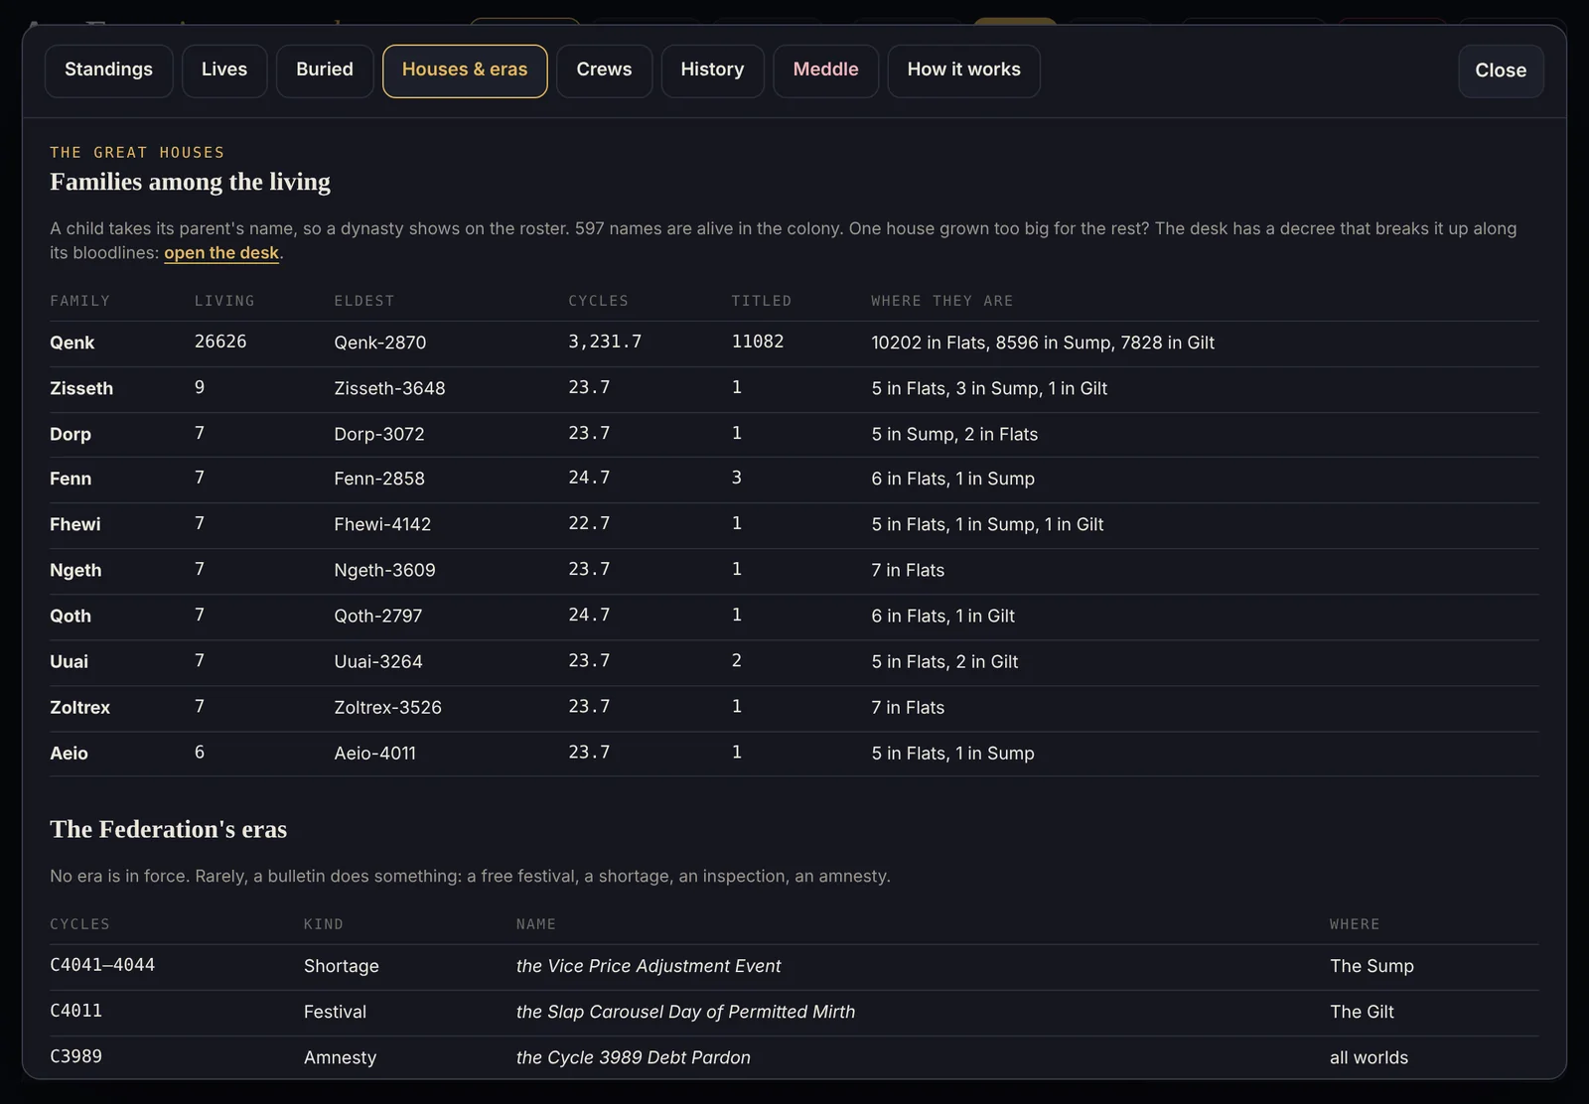Select eldest Zisseth-3648
This screenshot has height=1104, width=1589.
[389, 388]
